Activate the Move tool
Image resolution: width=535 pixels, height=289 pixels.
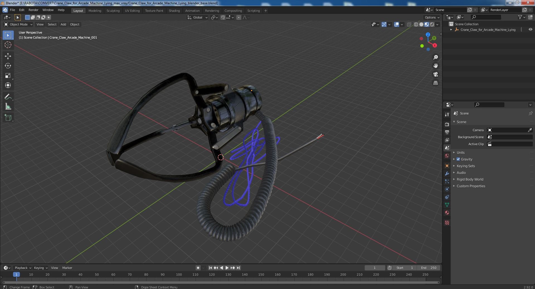[8, 56]
